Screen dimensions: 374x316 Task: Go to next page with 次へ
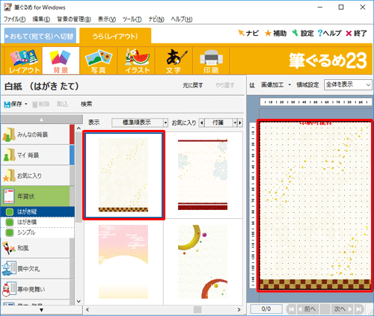tap(343, 309)
